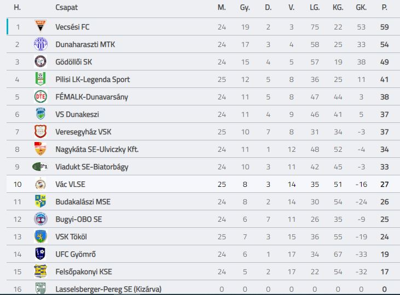This screenshot has height=295, width=400.
Task: Go to the VSK Tököl team name
Action: [71, 237]
